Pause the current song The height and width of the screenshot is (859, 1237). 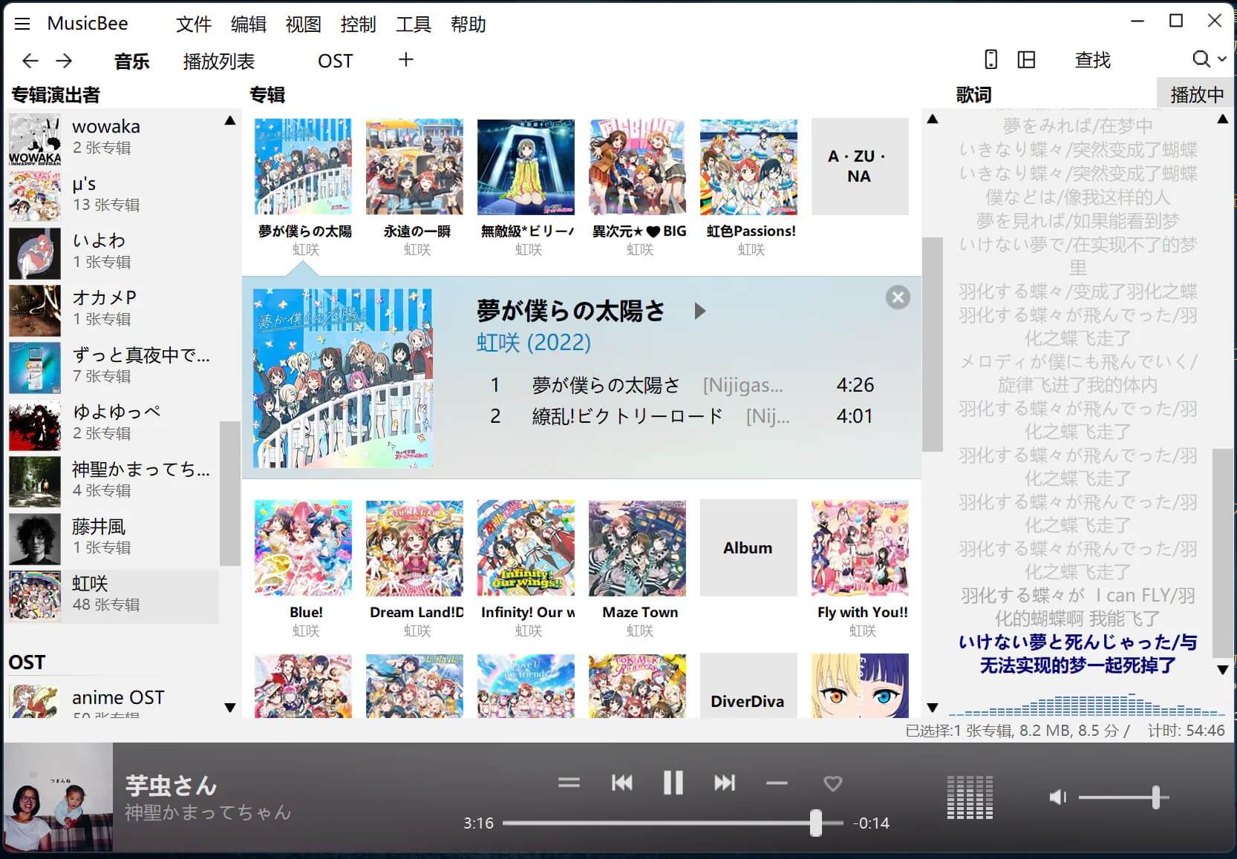(x=673, y=783)
